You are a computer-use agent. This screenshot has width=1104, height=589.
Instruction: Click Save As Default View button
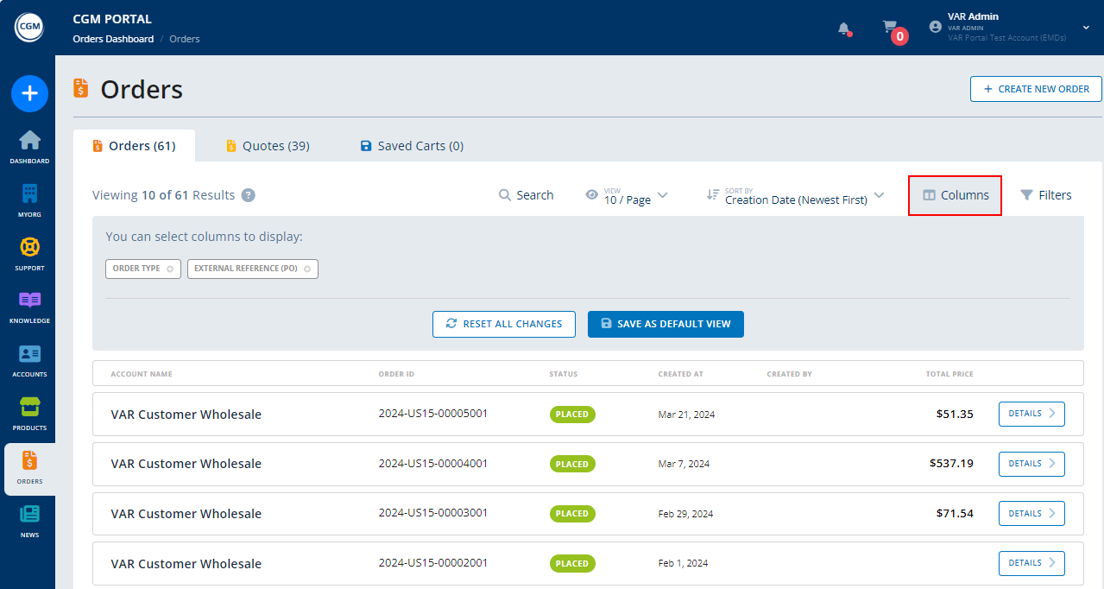(x=666, y=324)
